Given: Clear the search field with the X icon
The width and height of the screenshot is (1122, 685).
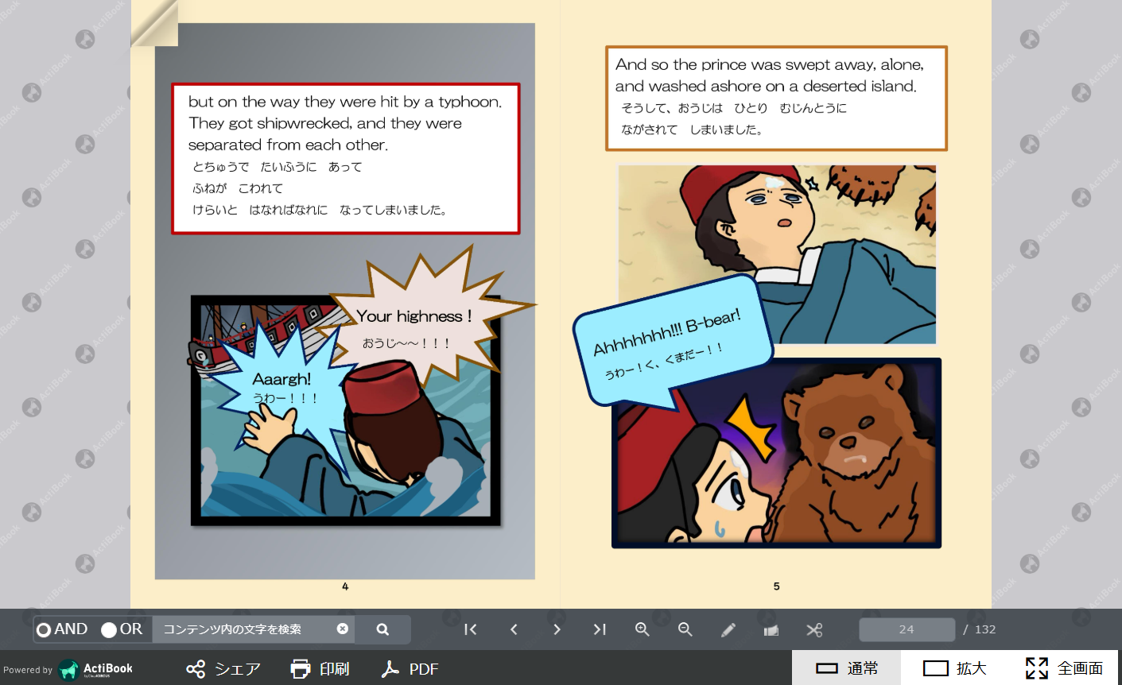Looking at the screenshot, I should (343, 629).
